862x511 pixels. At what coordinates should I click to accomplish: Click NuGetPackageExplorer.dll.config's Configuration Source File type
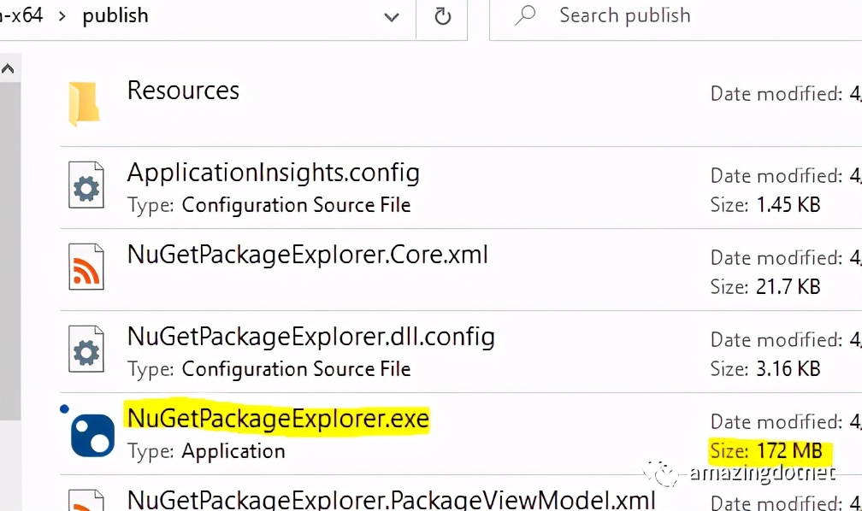296,369
